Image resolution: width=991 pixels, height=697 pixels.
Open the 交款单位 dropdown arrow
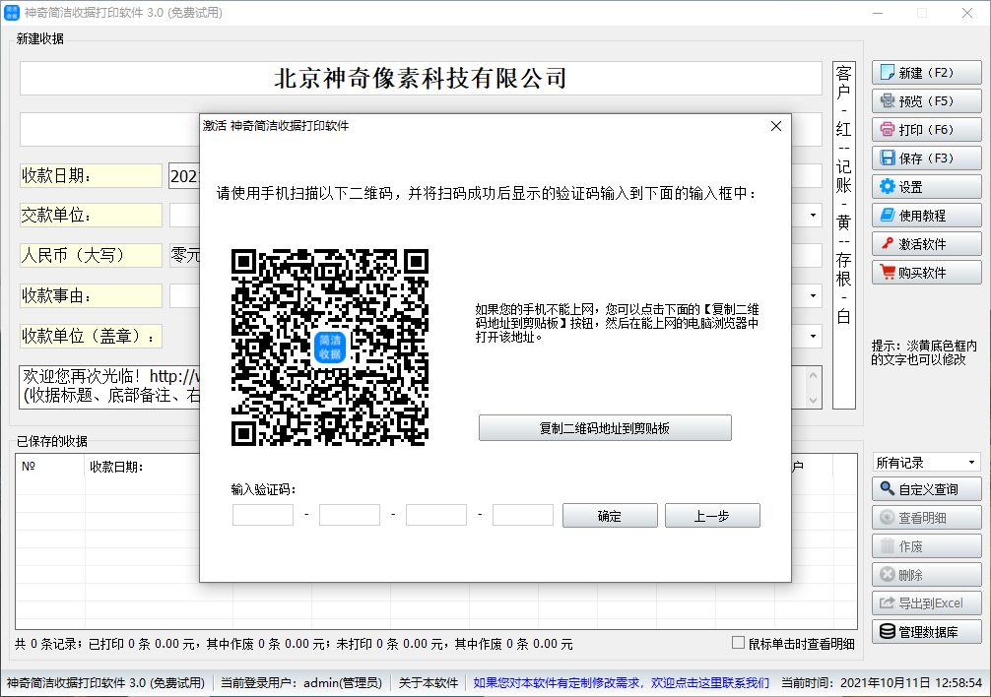point(814,216)
